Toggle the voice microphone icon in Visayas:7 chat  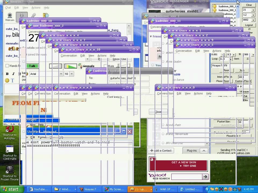(21, 16)
